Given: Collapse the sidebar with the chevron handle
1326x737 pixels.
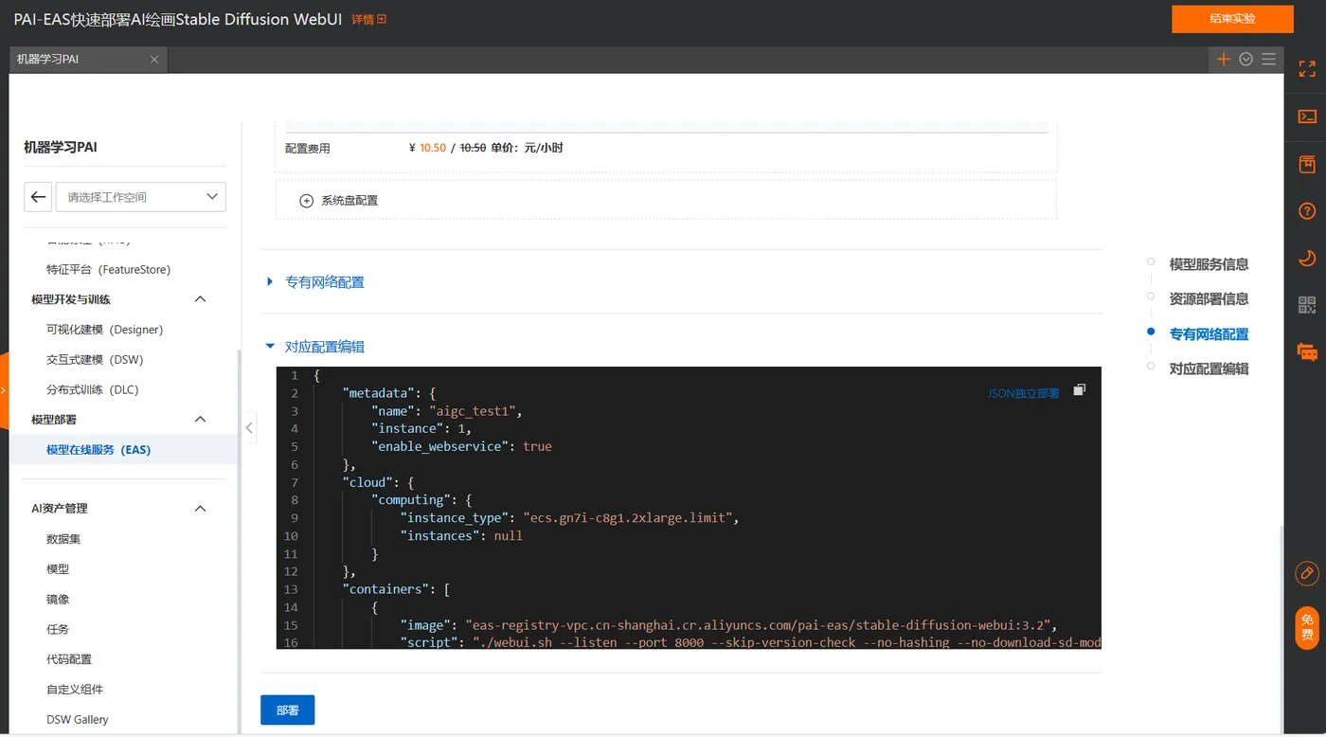Looking at the screenshot, I should click(249, 428).
